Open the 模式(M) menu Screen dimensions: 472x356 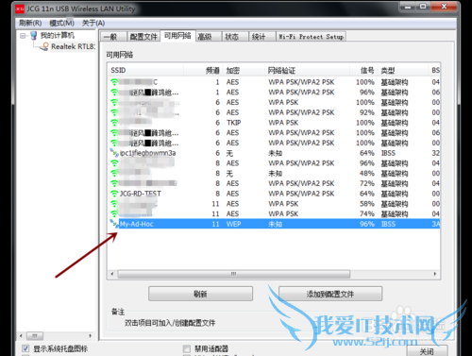pos(62,23)
